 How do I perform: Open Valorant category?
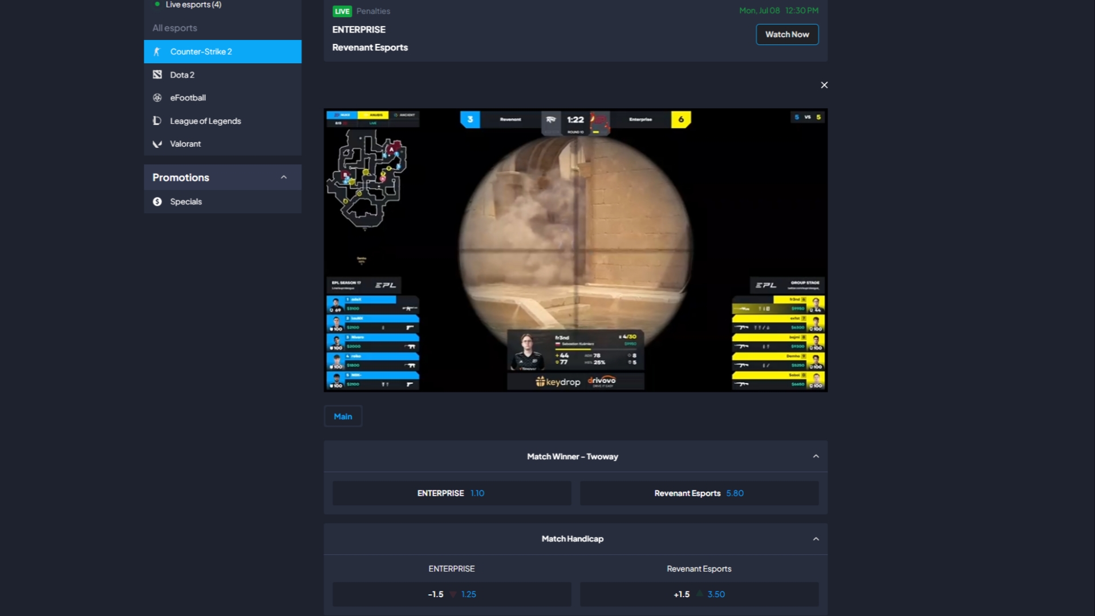(222, 144)
